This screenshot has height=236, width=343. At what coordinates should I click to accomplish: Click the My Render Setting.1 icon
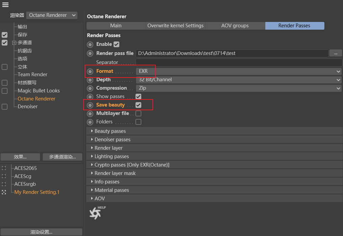click(x=4, y=192)
